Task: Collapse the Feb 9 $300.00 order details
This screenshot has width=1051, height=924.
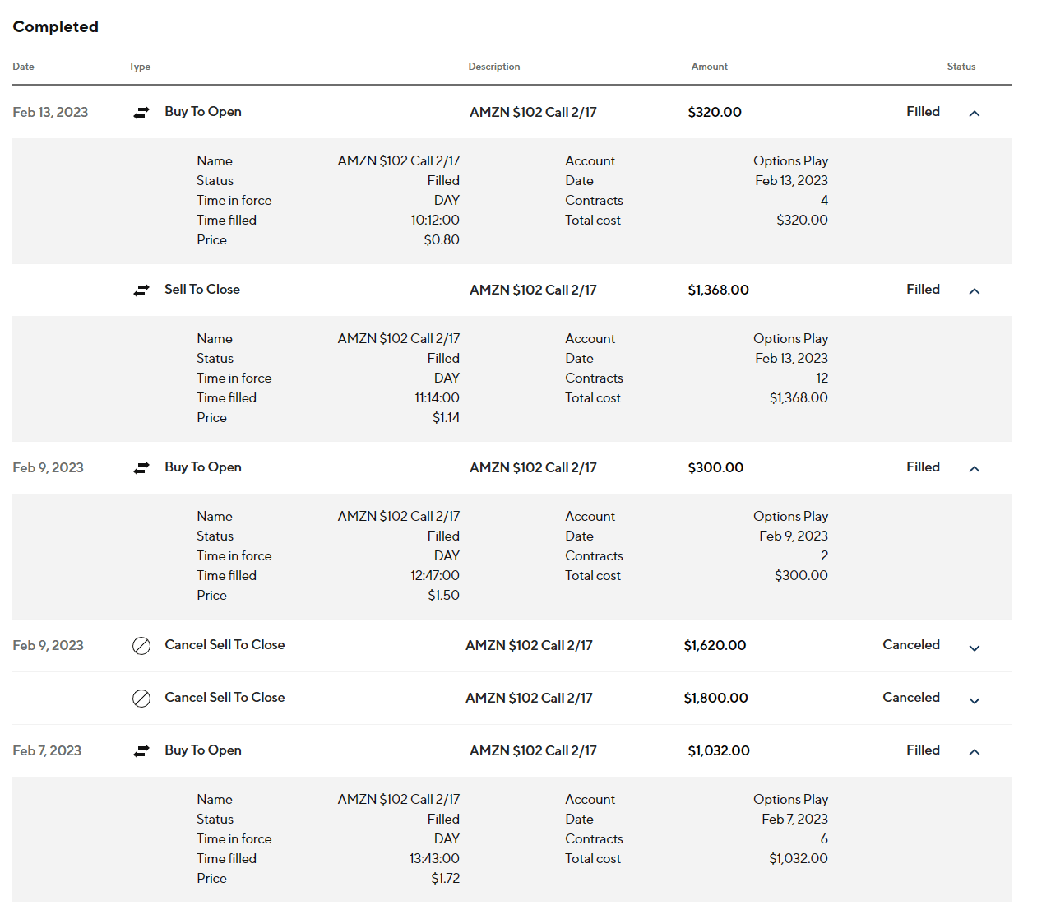Action: pos(975,469)
